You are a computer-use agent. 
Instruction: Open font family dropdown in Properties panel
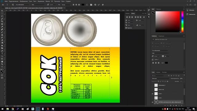(x=160, y=51)
